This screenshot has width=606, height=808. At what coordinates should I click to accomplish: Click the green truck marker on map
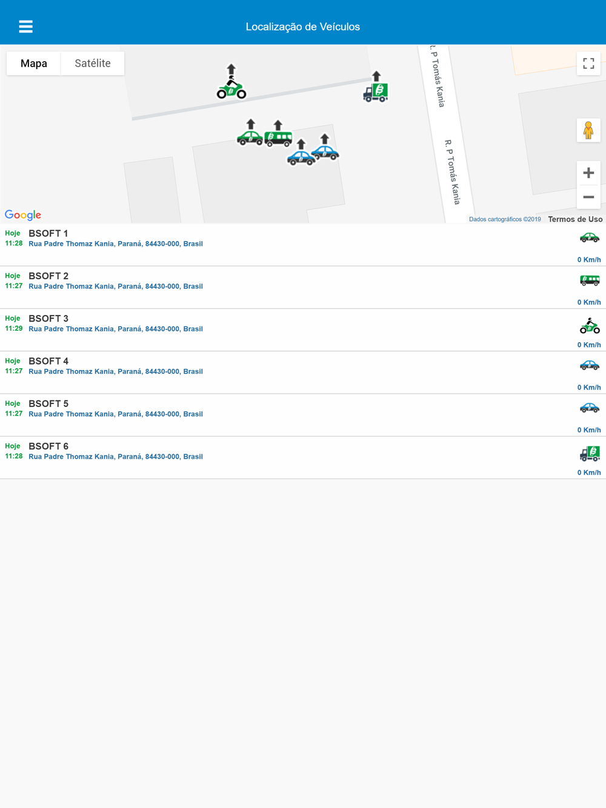click(376, 93)
